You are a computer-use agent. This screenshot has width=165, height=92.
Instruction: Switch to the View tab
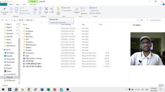click(x=24, y=4)
